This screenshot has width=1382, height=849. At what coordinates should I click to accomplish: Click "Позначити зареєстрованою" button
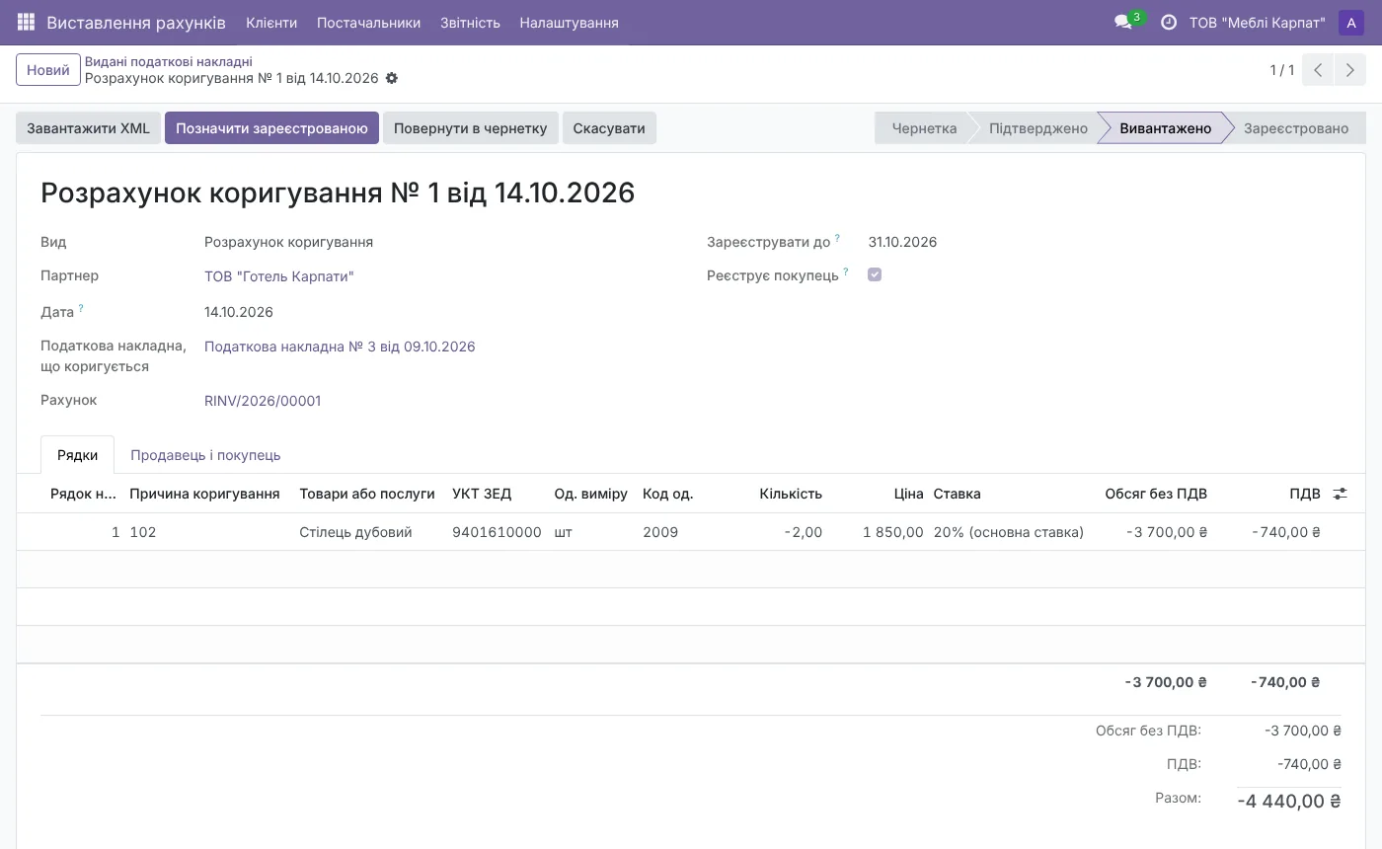(x=271, y=128)
